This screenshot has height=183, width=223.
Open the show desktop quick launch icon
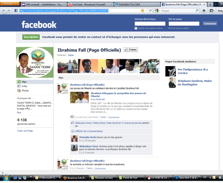click(x=15, y=178)
